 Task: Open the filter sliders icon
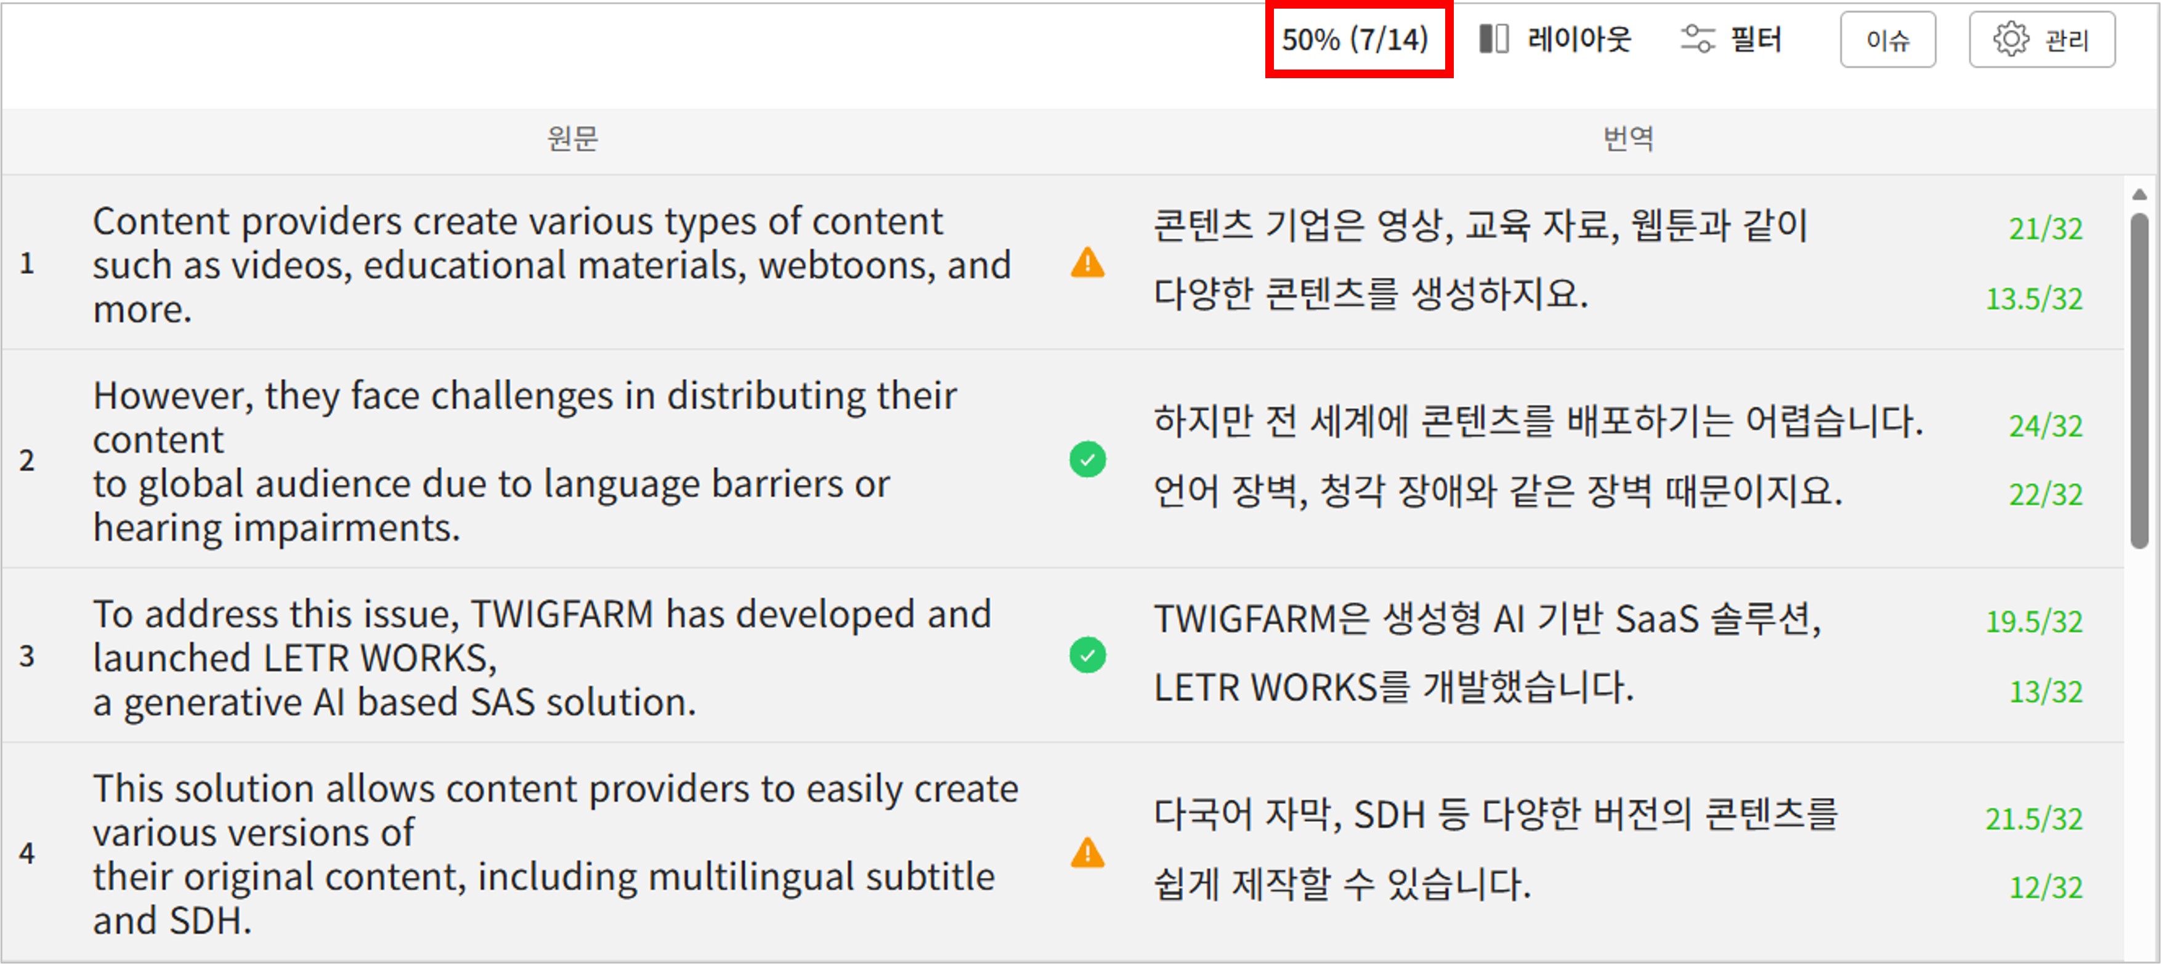point(1697,39)
